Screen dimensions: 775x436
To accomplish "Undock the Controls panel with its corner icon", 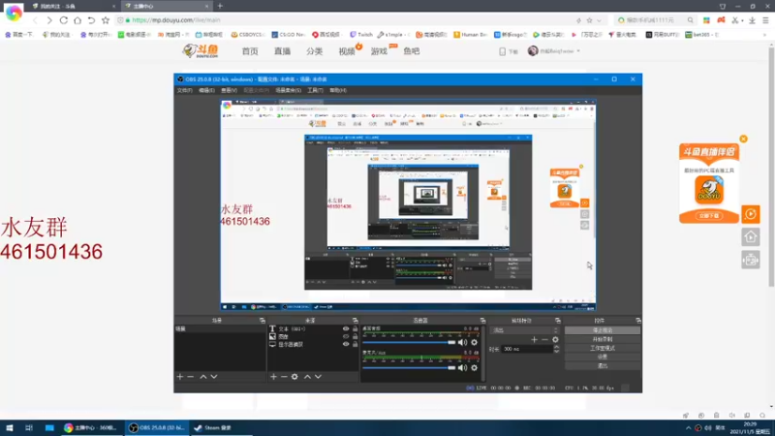I will pos(638,321).
